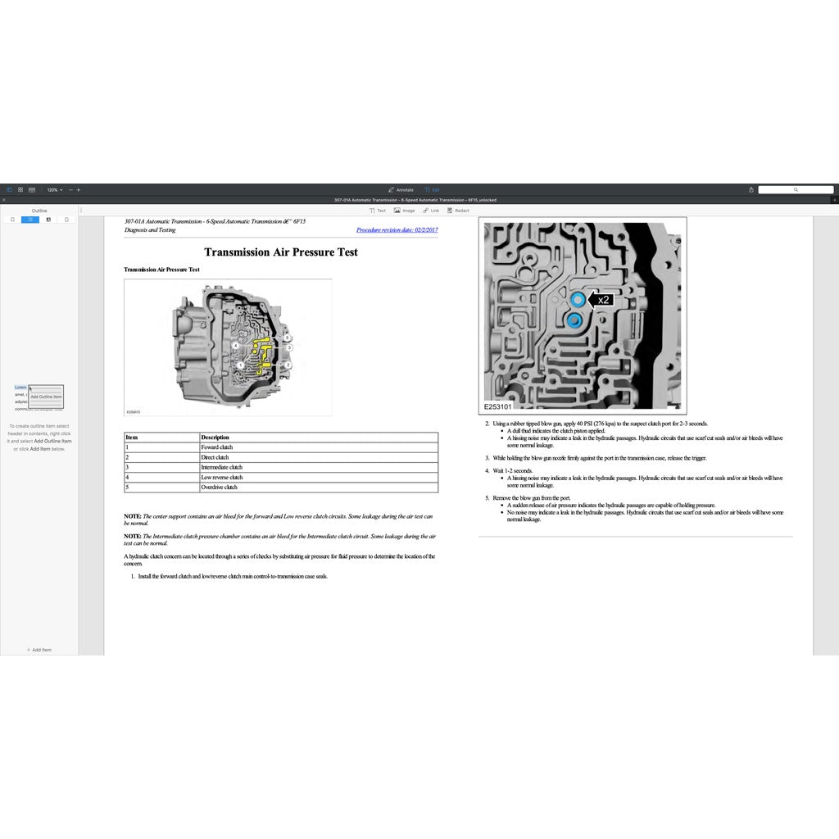Show the page thumbnails sidebar tab
This screenshot has width=839, height=839.
pyautogui.click(x=66, y=220)
